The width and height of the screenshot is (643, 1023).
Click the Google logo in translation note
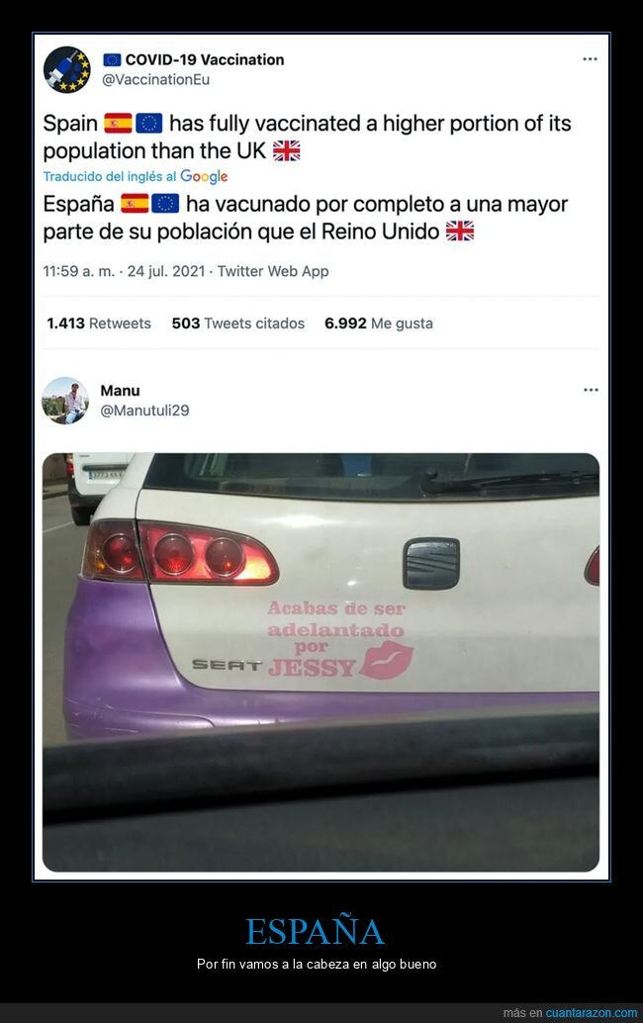[204, 176]
